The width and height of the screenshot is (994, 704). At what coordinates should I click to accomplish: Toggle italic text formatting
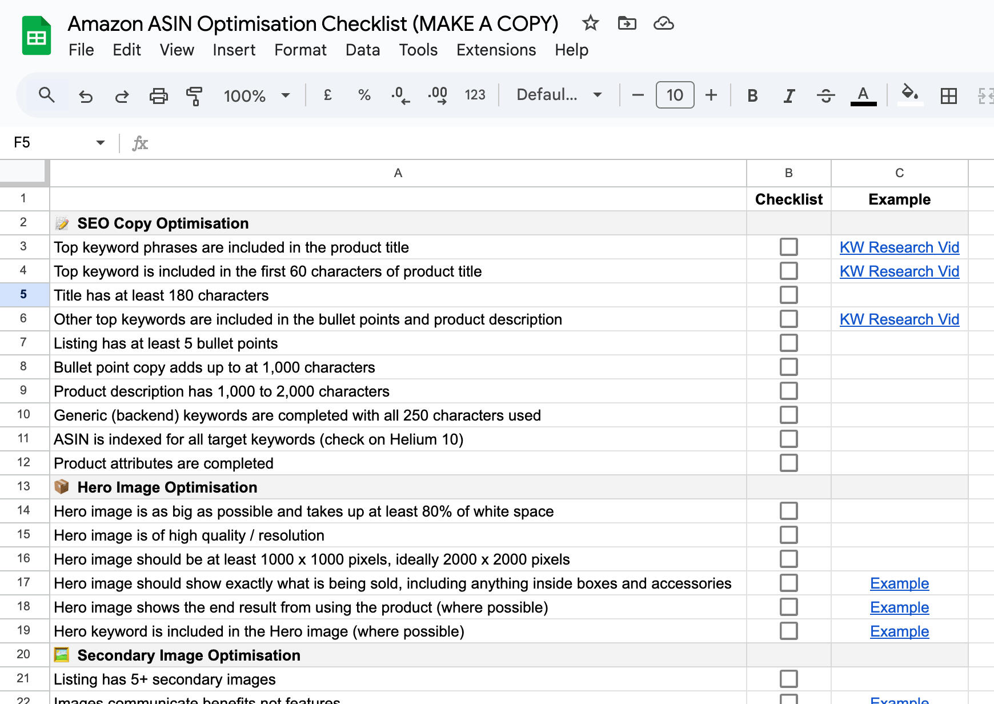[x=789, y=95]
